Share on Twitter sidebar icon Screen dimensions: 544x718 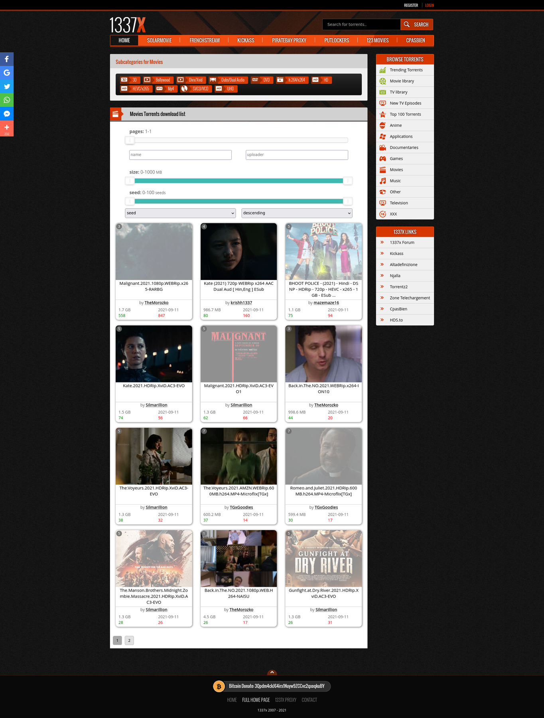pos(7,86)
